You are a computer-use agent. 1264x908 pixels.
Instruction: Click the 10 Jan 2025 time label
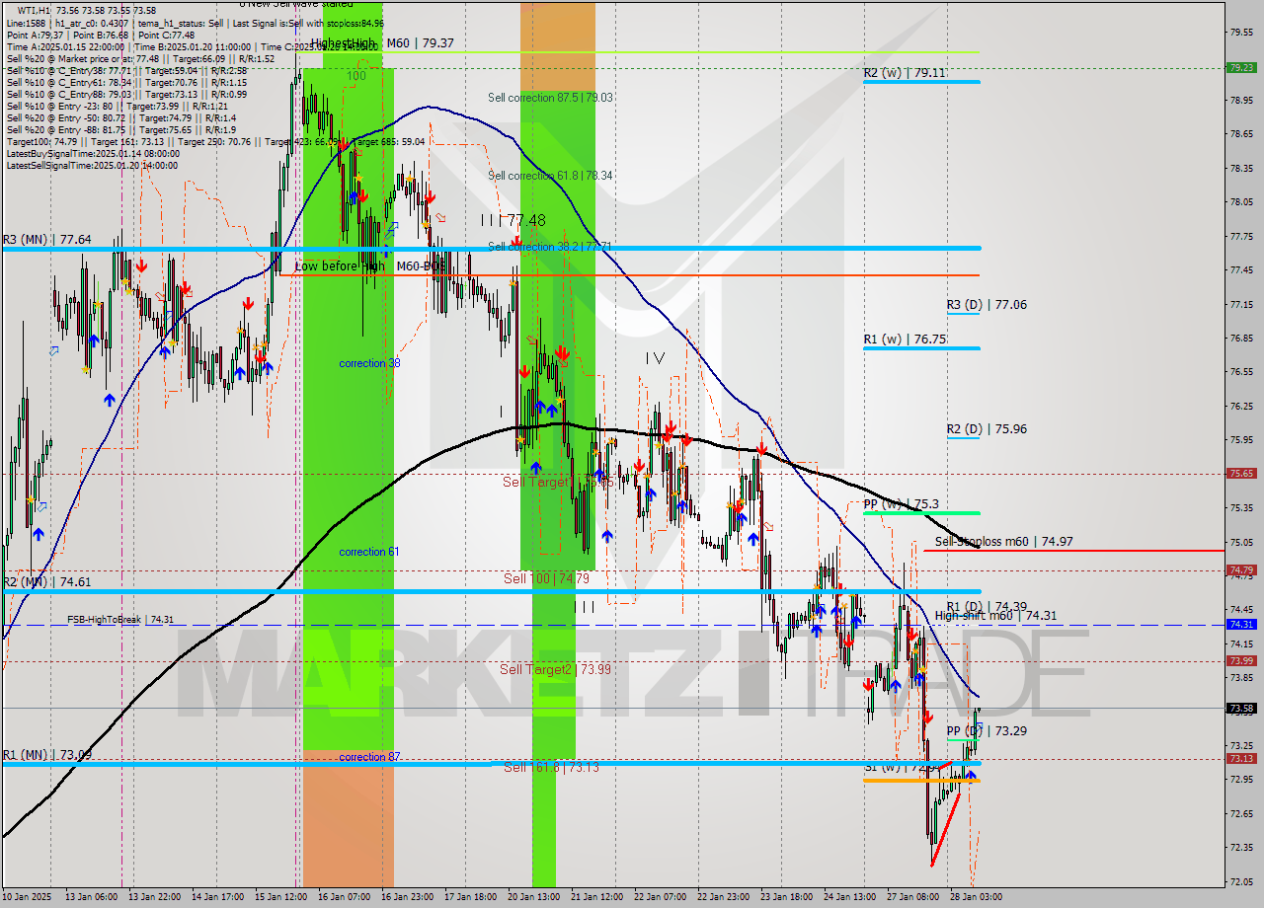point(27,897)
